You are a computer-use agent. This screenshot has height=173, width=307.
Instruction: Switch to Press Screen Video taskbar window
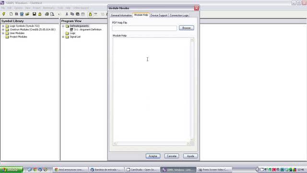(x=214, y=170)
